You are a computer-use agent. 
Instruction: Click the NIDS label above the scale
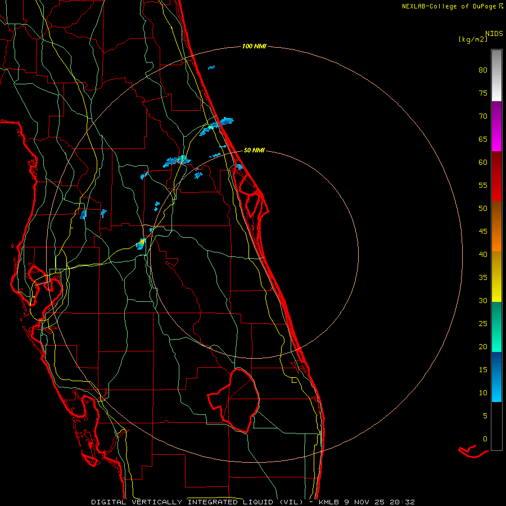494,33
